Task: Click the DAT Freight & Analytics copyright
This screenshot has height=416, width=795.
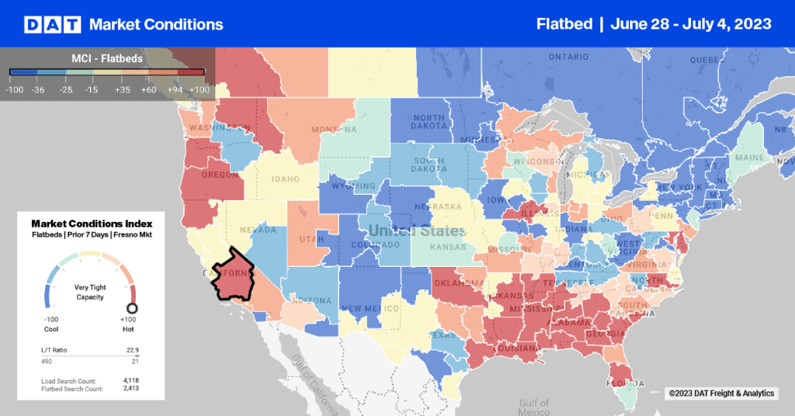Action: [721, 393]
